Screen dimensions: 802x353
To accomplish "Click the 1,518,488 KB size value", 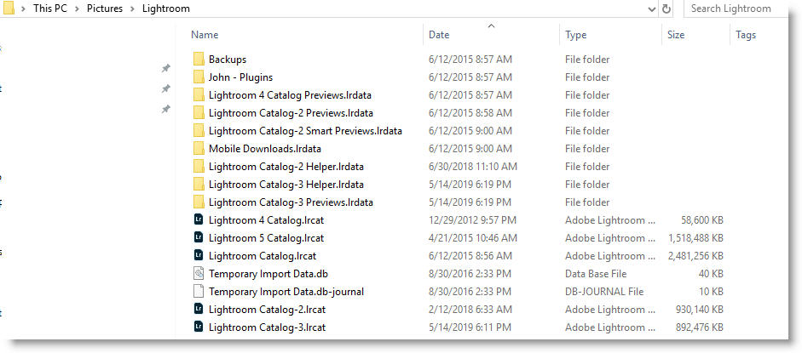I will [695, 237].
